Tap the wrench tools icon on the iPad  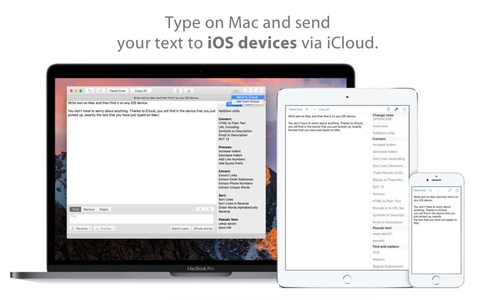pyautogui.click(x=396, y=109)
